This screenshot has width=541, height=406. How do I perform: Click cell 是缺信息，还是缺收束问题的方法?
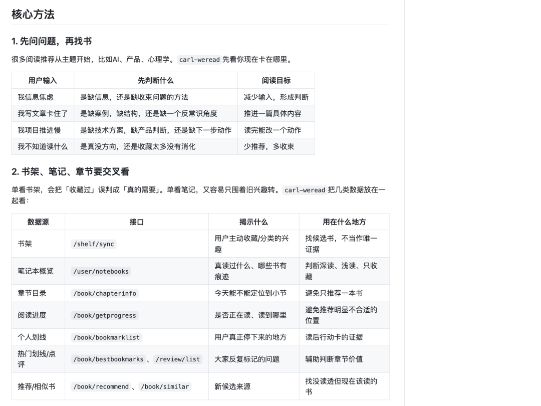(x=156, y=97)
